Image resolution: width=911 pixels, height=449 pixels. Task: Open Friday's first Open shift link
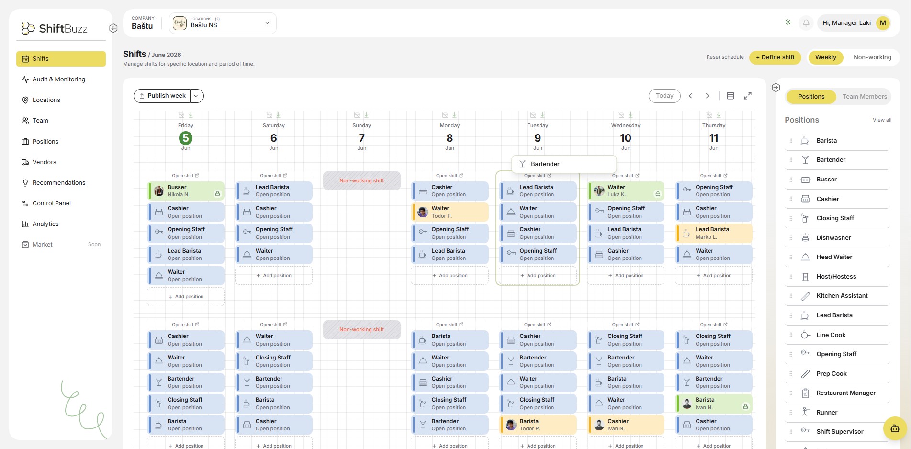[185, 176]
